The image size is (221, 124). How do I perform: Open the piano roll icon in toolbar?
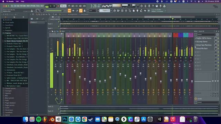pos(118,11)
